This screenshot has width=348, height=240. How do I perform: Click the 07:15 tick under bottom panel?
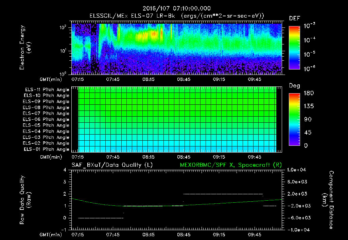77,235
